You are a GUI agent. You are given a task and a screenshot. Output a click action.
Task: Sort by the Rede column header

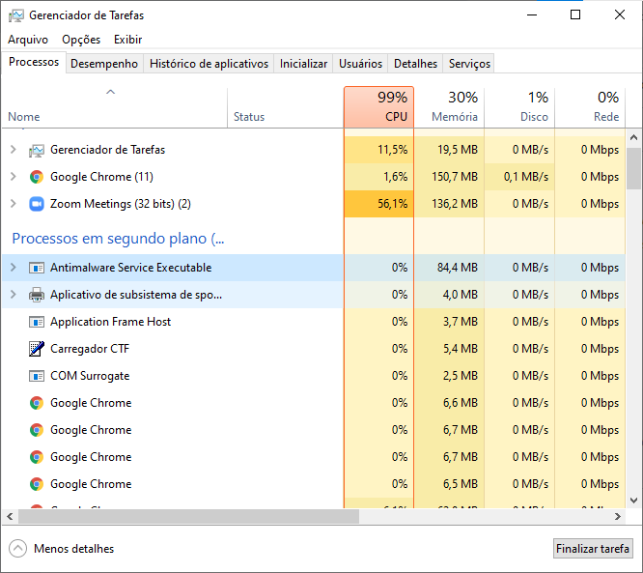[x=590, y=107]
